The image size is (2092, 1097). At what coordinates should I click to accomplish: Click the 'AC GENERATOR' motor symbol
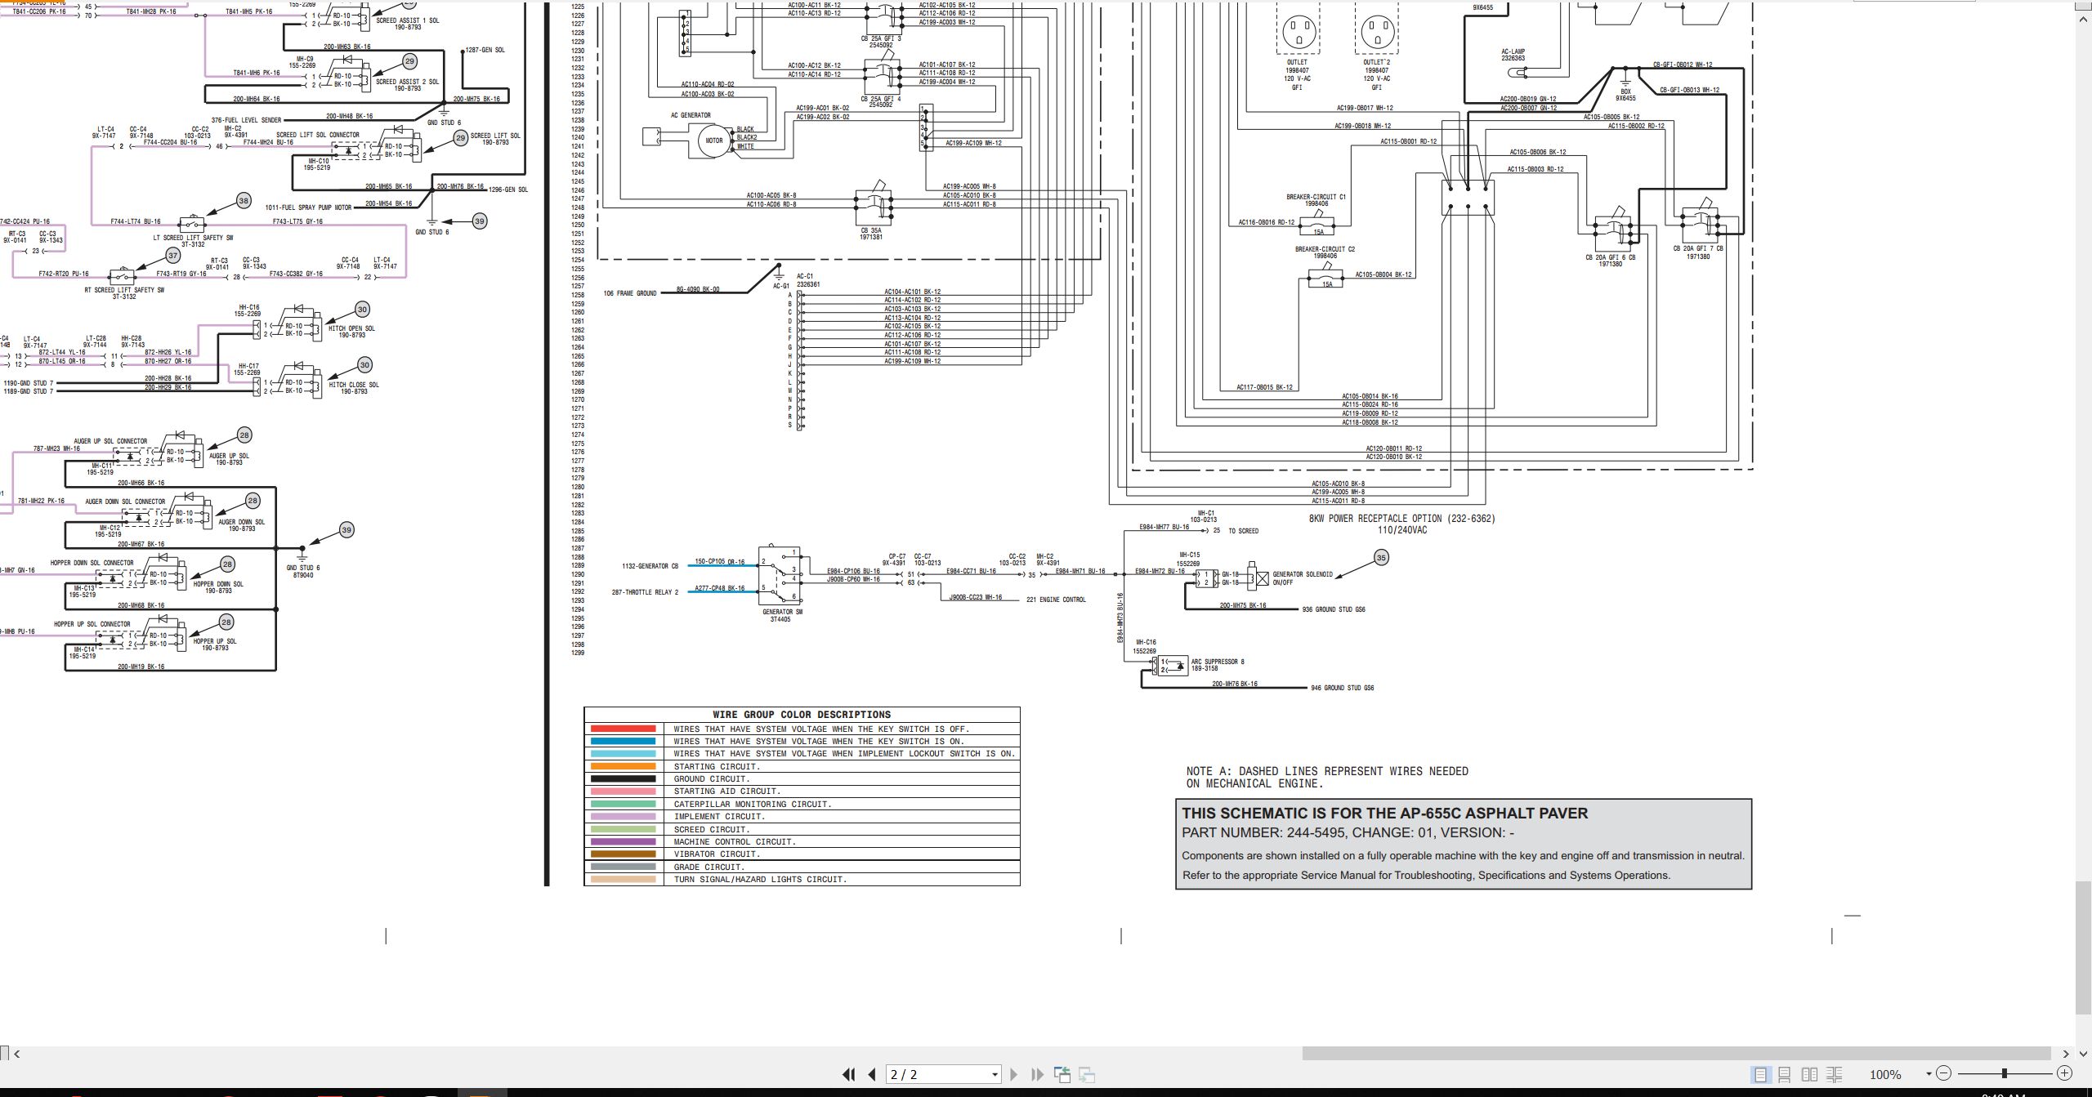(714, 140)
